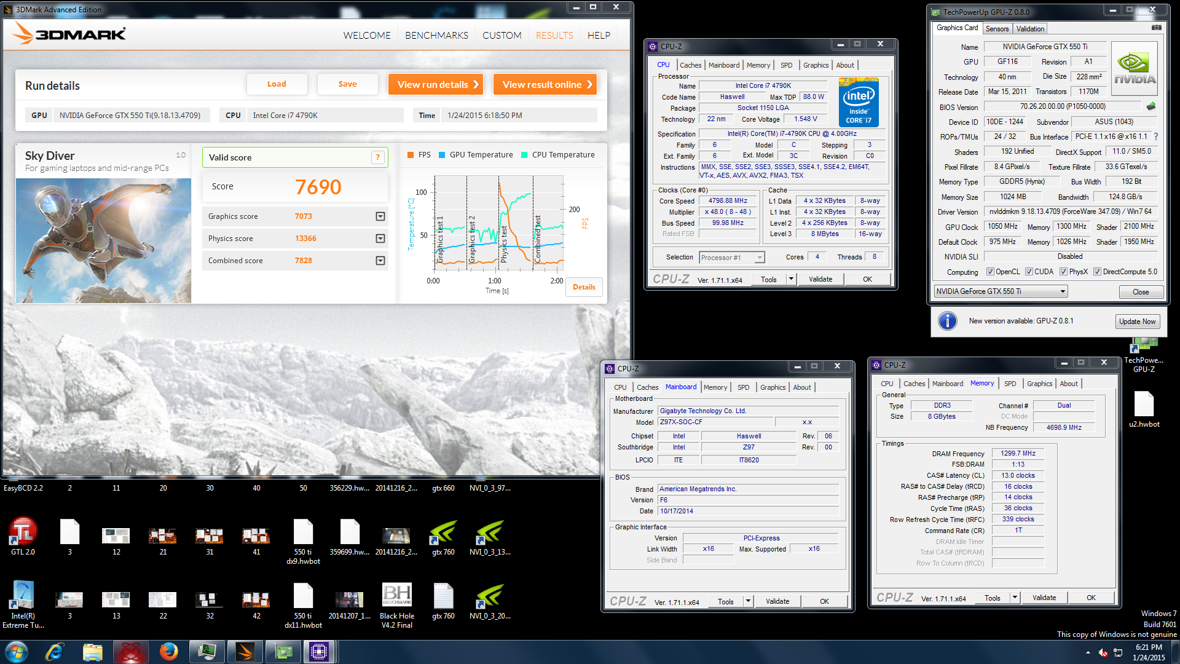Click the Close button in GPU-Z

1141,292
